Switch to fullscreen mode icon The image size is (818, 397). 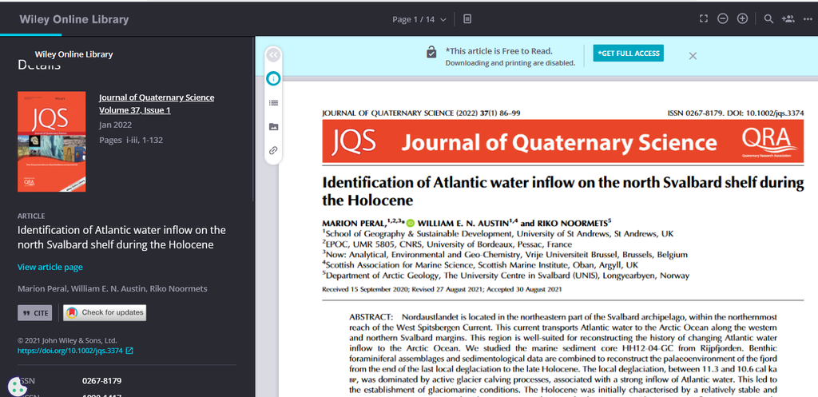703,19
